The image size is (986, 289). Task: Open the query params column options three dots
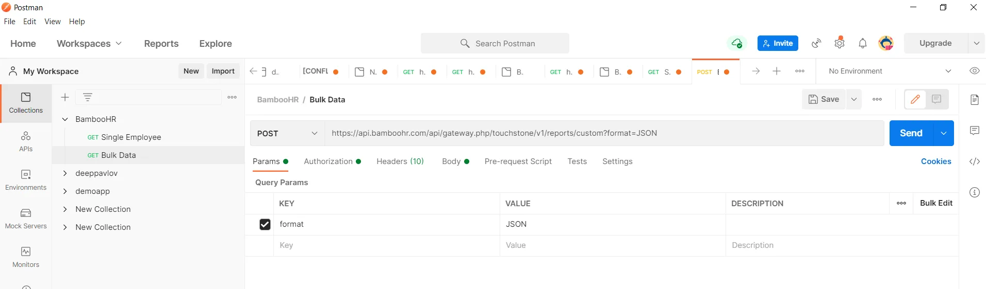click(x=901, y=203)
